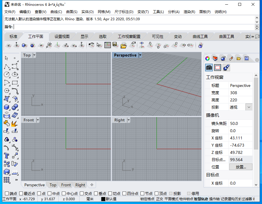Open the camera viewport properties panel
262x204 pixels.
(x=209, y=68)
